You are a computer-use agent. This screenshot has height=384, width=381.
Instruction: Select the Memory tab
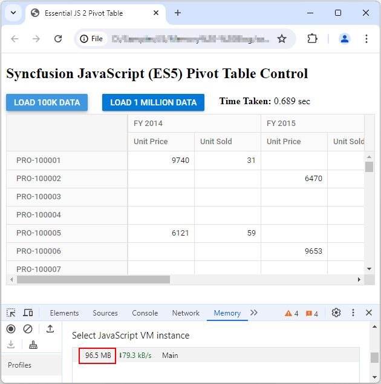[227, 313]
